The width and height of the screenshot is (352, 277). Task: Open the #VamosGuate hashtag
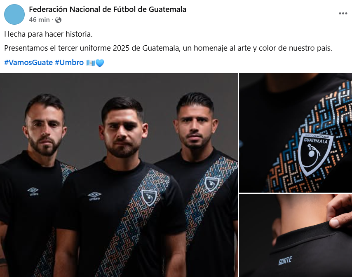[28, 63]
